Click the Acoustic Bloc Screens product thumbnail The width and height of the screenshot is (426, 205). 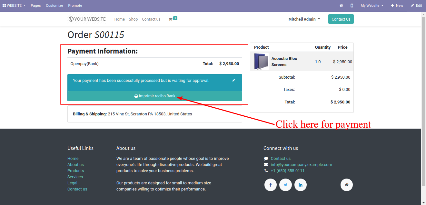click(261, 62)
